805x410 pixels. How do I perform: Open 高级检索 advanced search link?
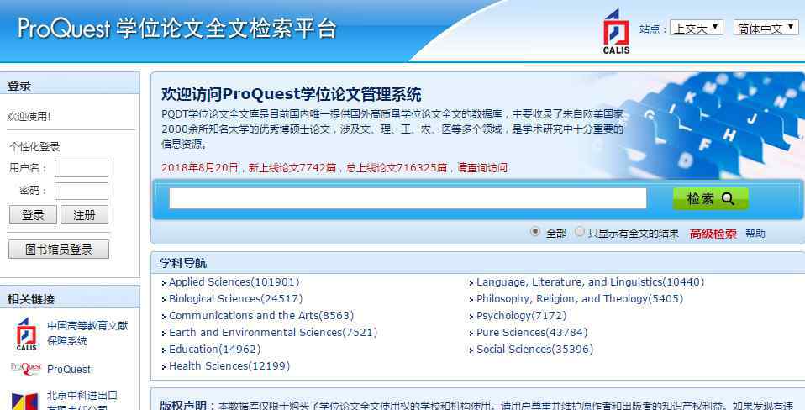click(x=713, y=234)
